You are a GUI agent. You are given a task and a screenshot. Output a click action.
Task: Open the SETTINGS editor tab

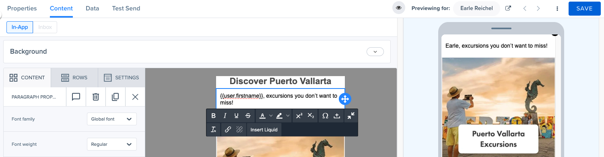[x=122, y=78]
